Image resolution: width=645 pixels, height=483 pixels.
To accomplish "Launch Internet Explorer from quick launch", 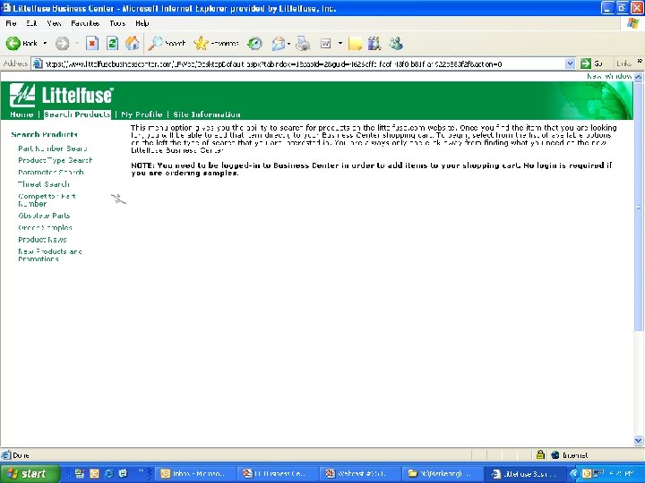I will coord(108,473).
